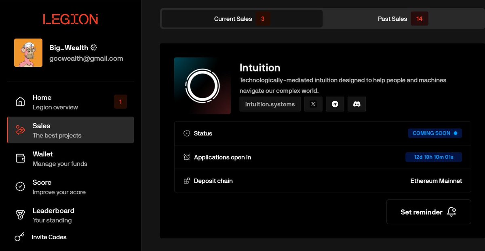Screen dimensions: 485x251
Task: Click the Invite Codes key icon
Action: tap(20, 237)
